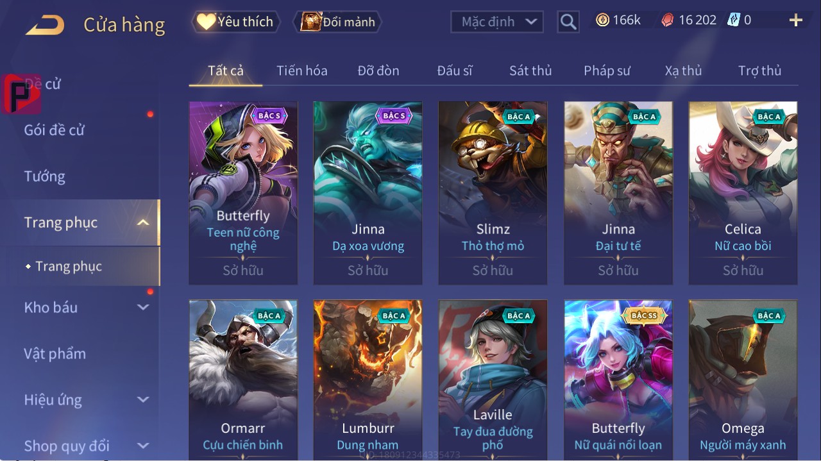Collapse the Trang phục sidebar section
Image resolution: width=821 pixels, height=461 pixels.
coord(143,222)
